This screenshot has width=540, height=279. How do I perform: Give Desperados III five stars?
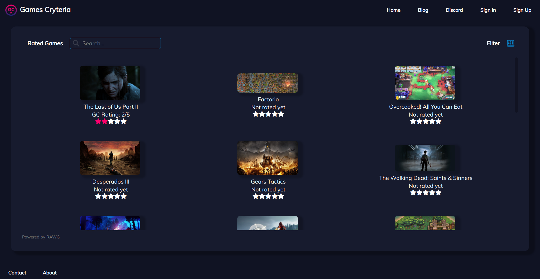(123, 197)
